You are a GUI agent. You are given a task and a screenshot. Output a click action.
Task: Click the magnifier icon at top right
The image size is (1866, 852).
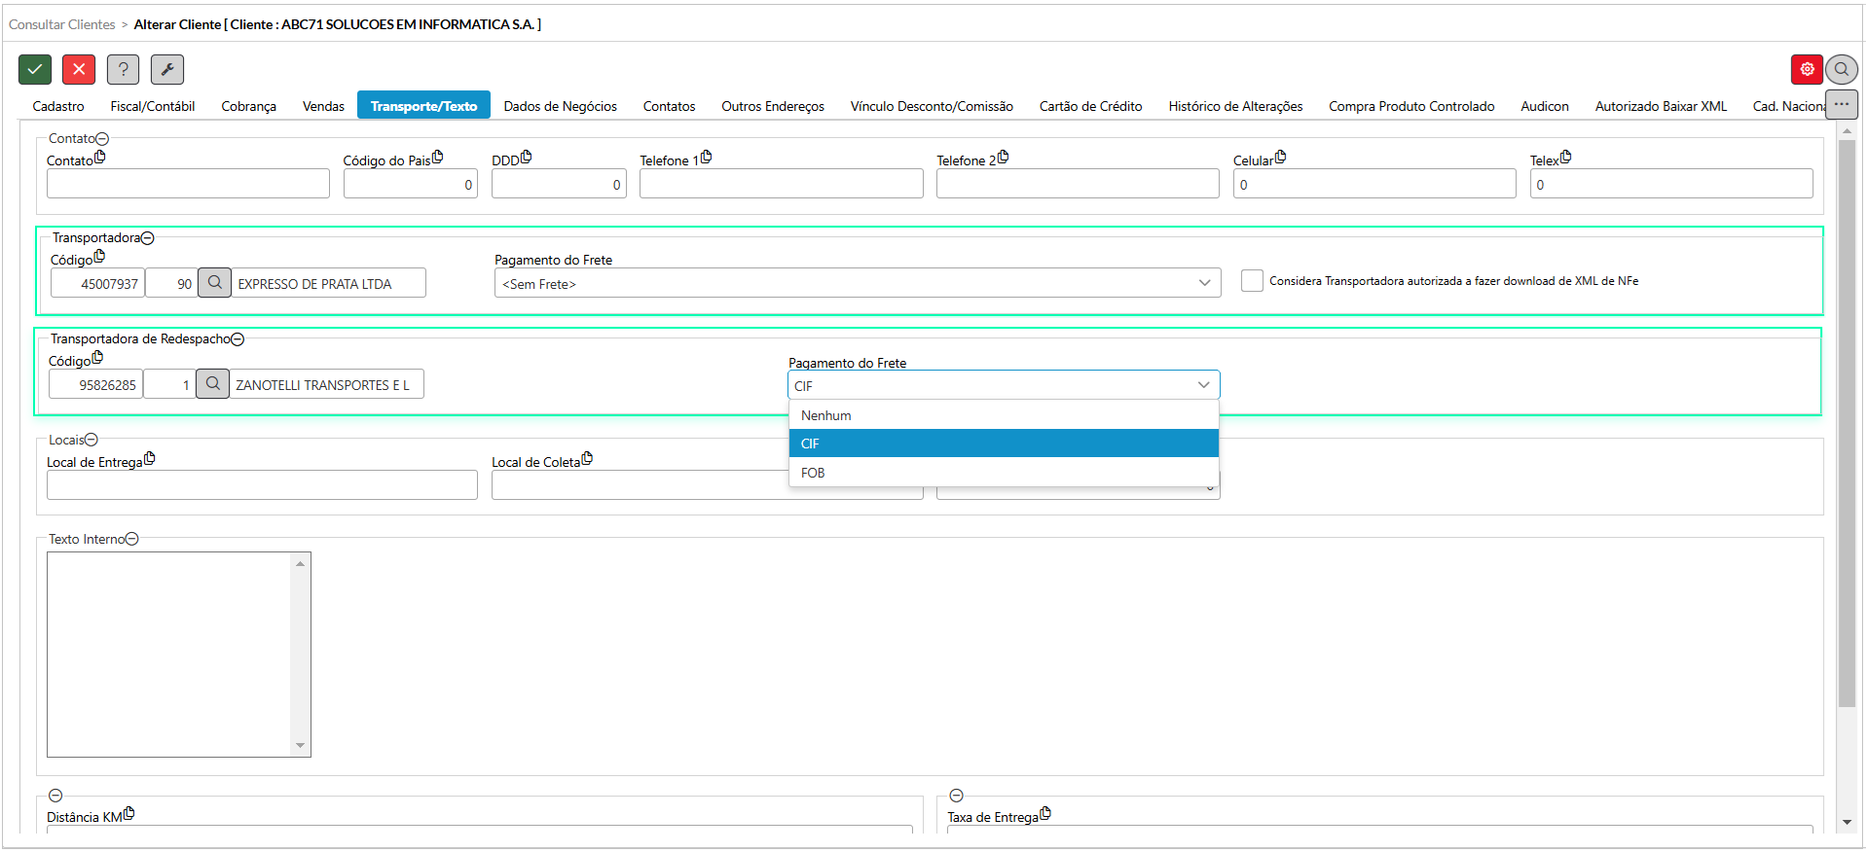tap(1842, 69)
